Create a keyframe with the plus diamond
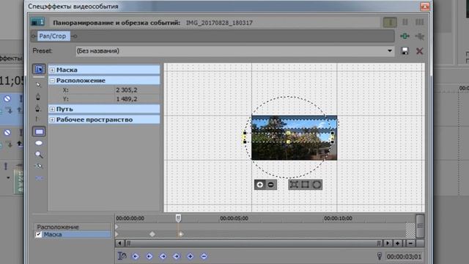Image resolution: width=469 pixels, height=264 pixels. (x=190, y=256)
